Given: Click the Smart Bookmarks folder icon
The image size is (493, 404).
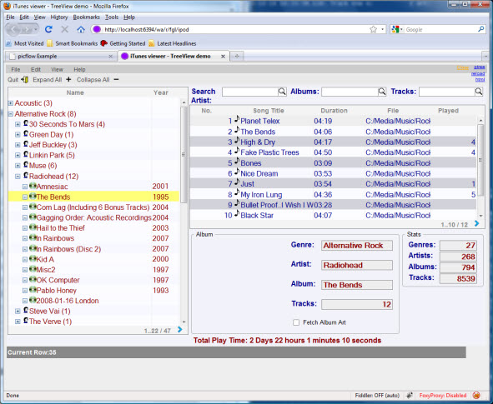Looking at the screenshot, I should point(50,43).
